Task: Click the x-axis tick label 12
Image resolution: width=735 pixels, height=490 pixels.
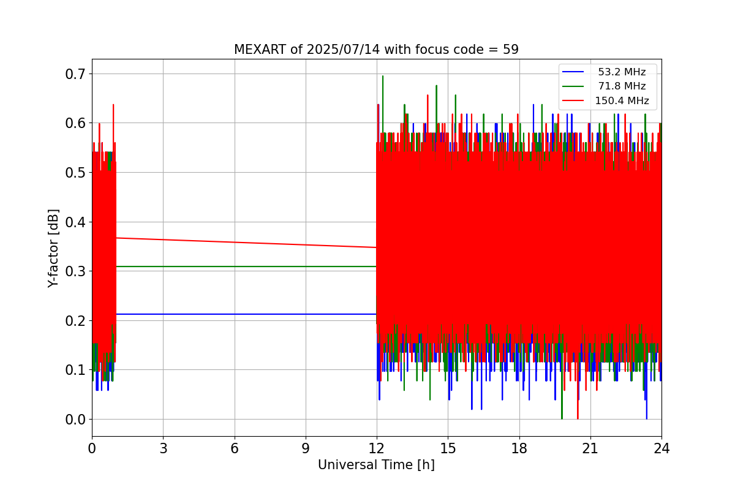Action: 377,448
